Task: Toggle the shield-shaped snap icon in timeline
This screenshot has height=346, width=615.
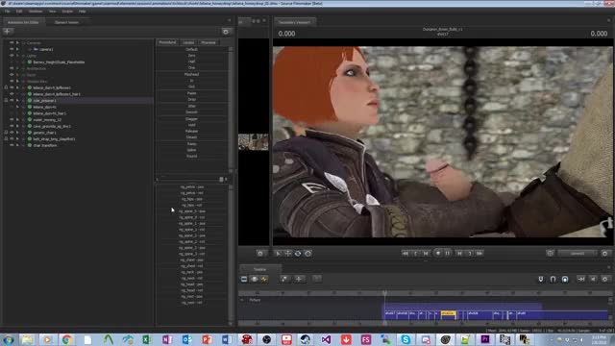Action: (x=541, y=279)
